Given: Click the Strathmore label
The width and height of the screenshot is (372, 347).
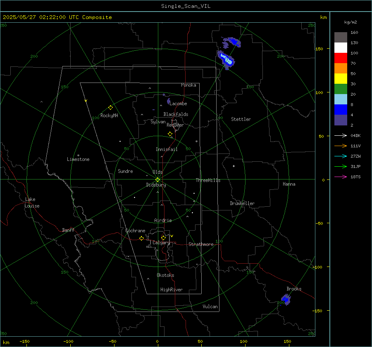Looking at the screenshot, I should pyautogui.click(x=201, y=244).
